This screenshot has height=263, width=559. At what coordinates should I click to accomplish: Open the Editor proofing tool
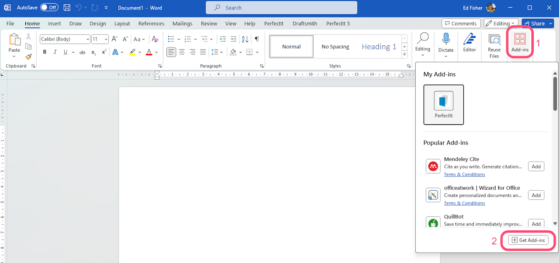point(469,42)
